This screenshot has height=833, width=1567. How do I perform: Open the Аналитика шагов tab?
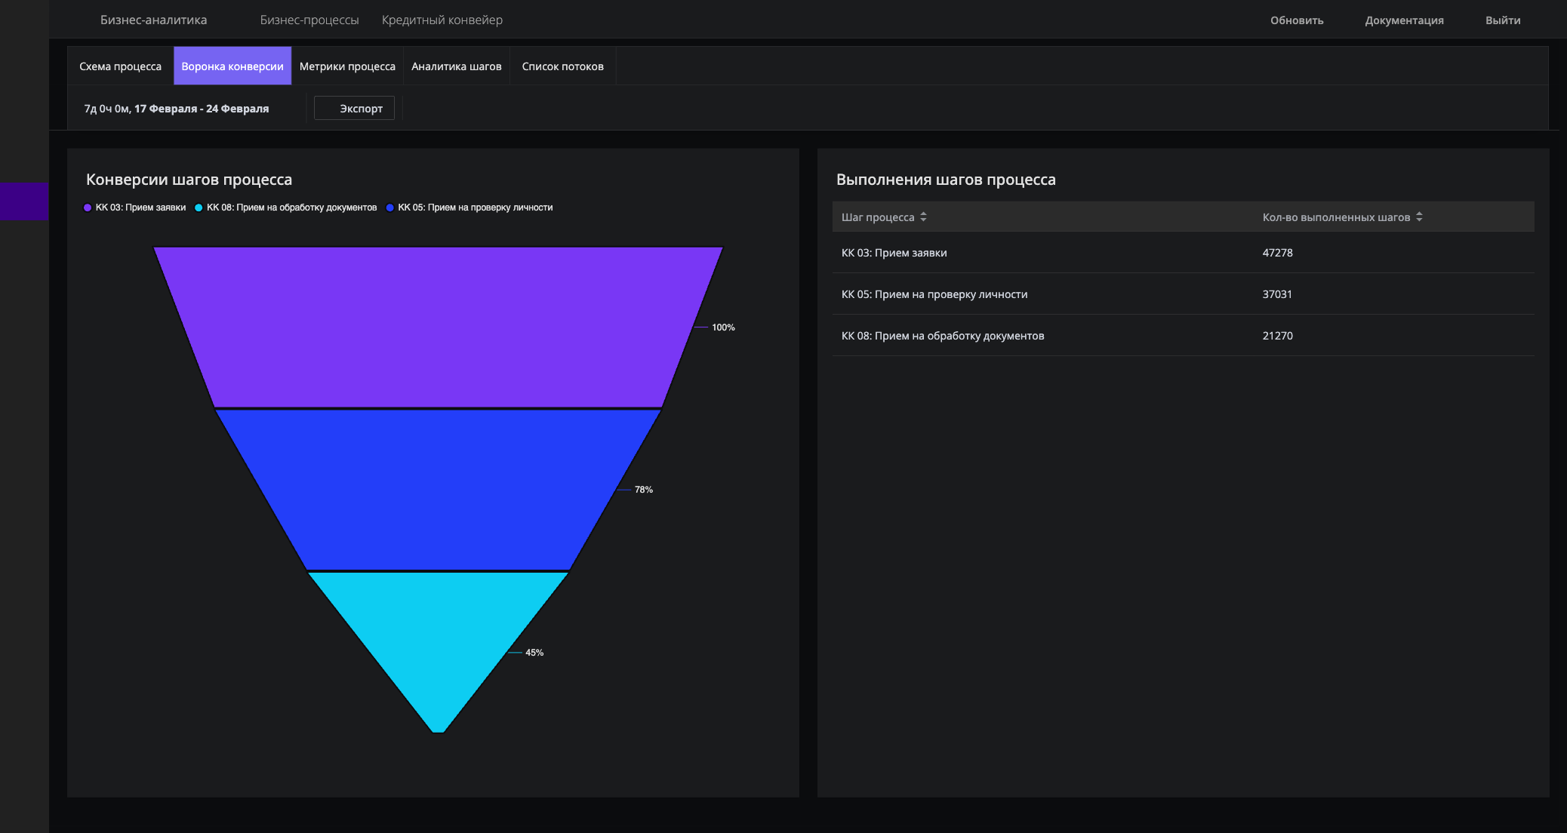(x=457, y=66)
